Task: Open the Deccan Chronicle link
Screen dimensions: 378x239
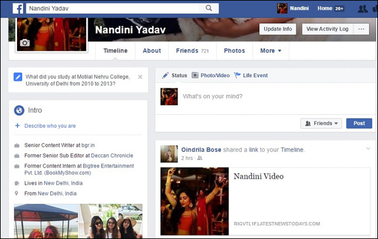Action: click(x=112, y=156)
